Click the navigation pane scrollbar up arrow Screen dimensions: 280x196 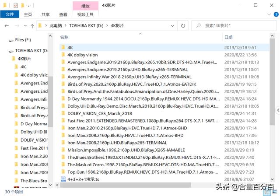50,36
